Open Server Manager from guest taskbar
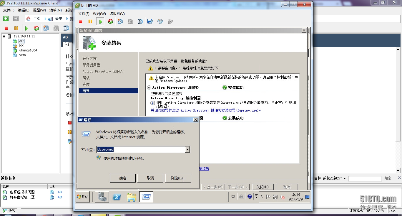 tap(102, 197)
